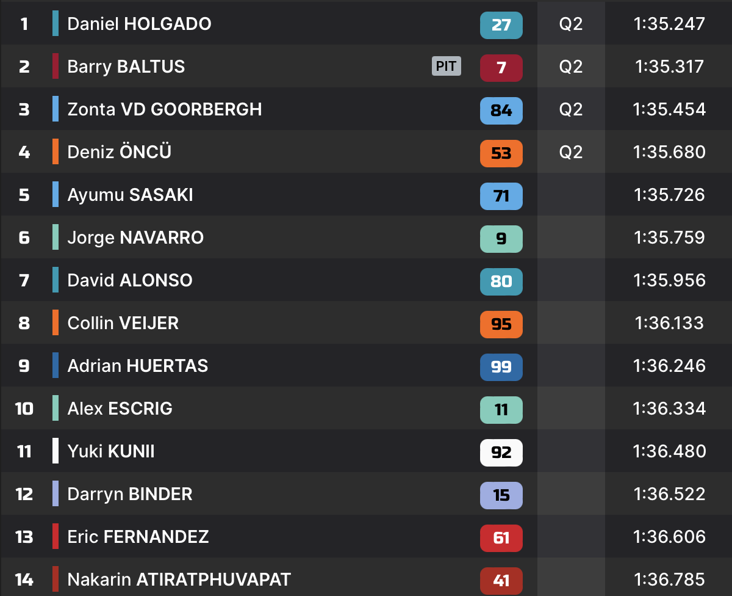The height and width of the screenshot is (596, 732).
Task: Open Daniel HOLGADO rider entry
Action: point(139,24)
